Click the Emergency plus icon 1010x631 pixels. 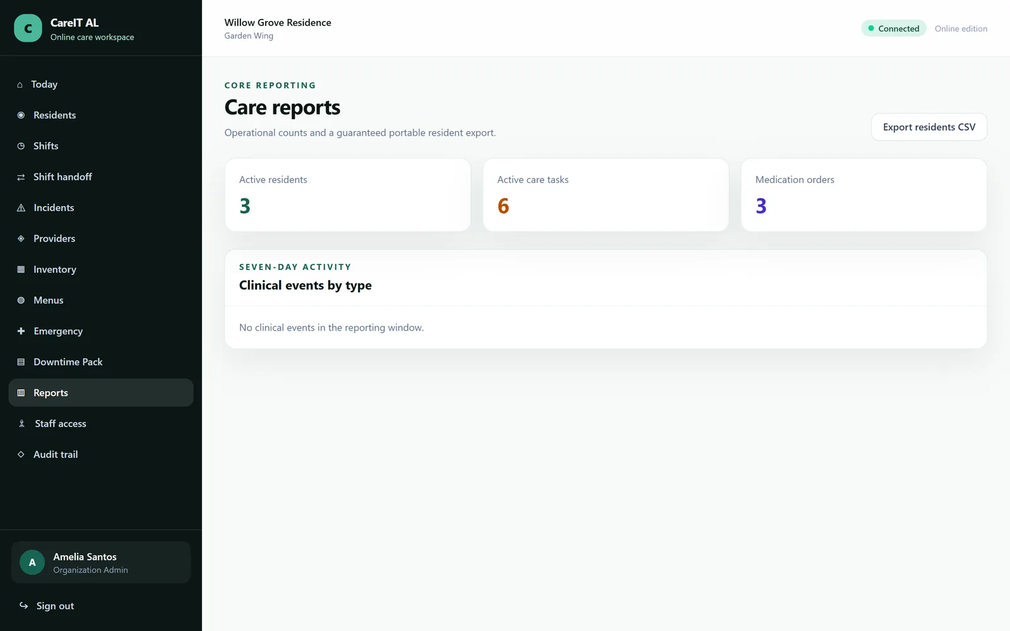(x=21, y=331)
